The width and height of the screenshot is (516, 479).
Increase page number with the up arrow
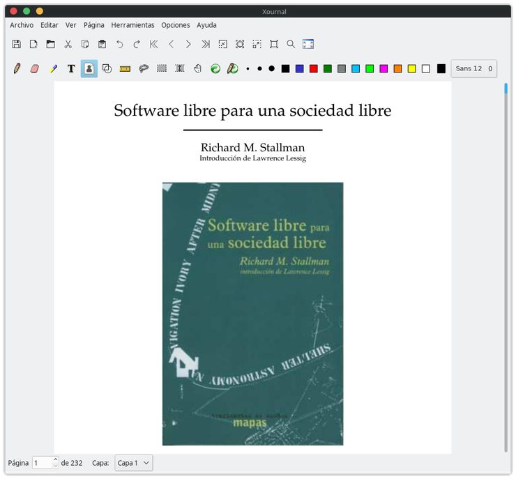pyautogui.click(x=55, y=459)
